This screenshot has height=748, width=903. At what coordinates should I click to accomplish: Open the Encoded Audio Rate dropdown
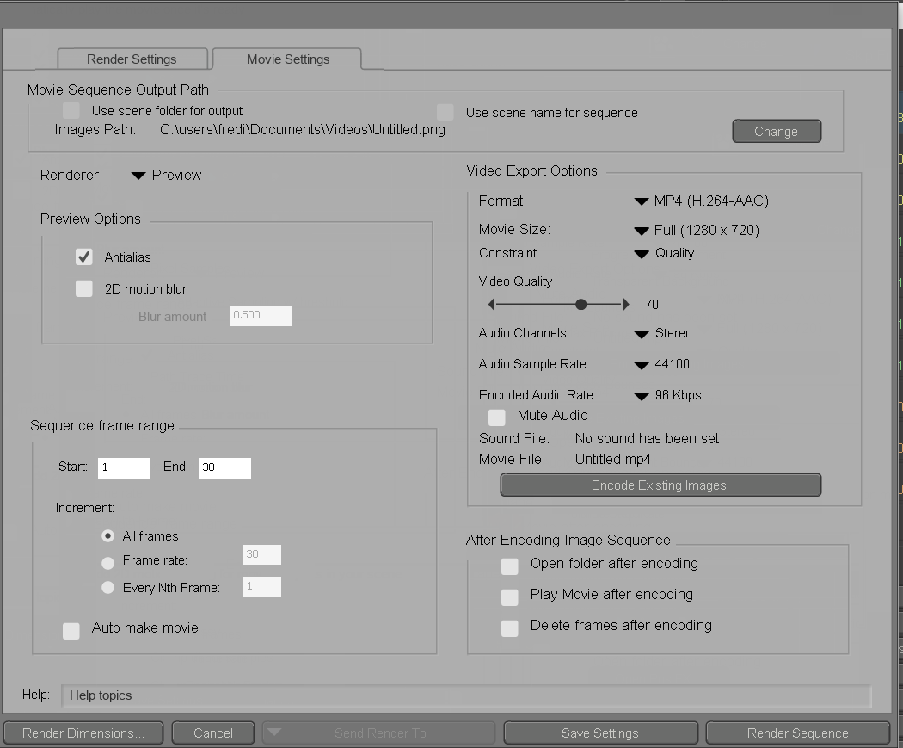point(667,396)
